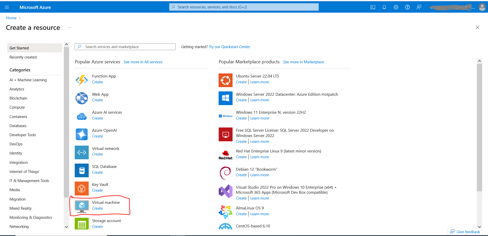Click the Virtual machine monitor icon
This screenshot has height=236, width=488.
[x=82, y=207]
